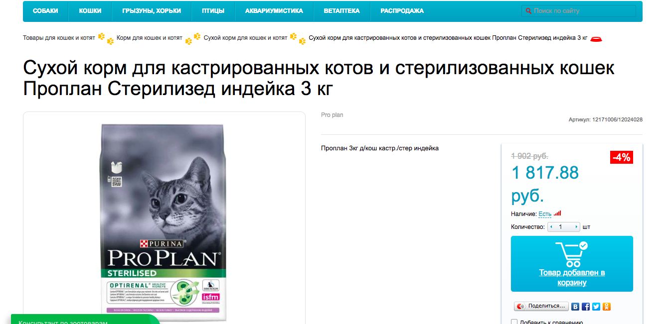Open the АКВАРИУМИСТИКА menu

(x=274, y=11)
